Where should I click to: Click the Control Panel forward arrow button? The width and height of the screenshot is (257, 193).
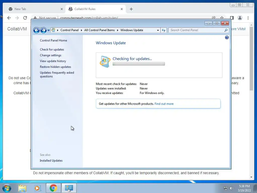pos(43,30)
